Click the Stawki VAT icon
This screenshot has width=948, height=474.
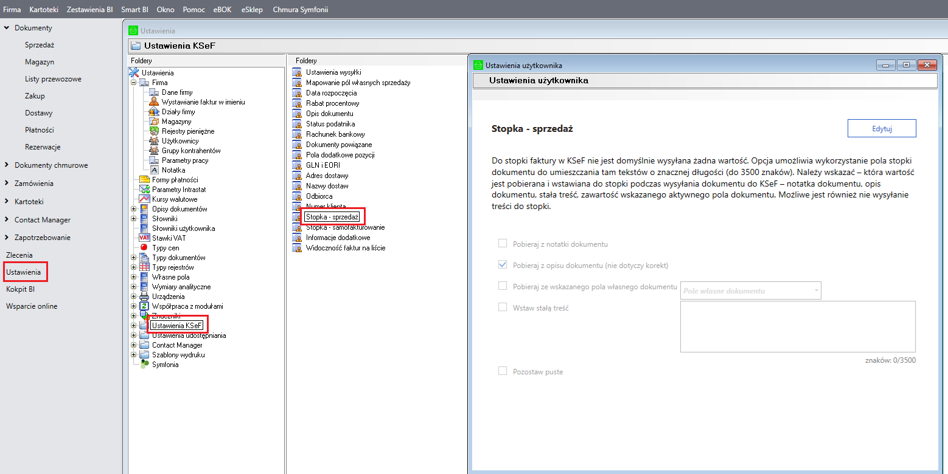pyautogui.click(x=144, y=238)
